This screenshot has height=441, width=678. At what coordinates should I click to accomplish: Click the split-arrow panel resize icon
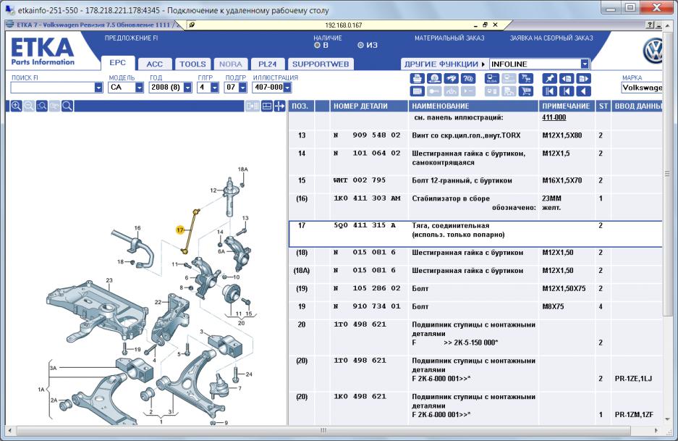[x=279, y=106]
